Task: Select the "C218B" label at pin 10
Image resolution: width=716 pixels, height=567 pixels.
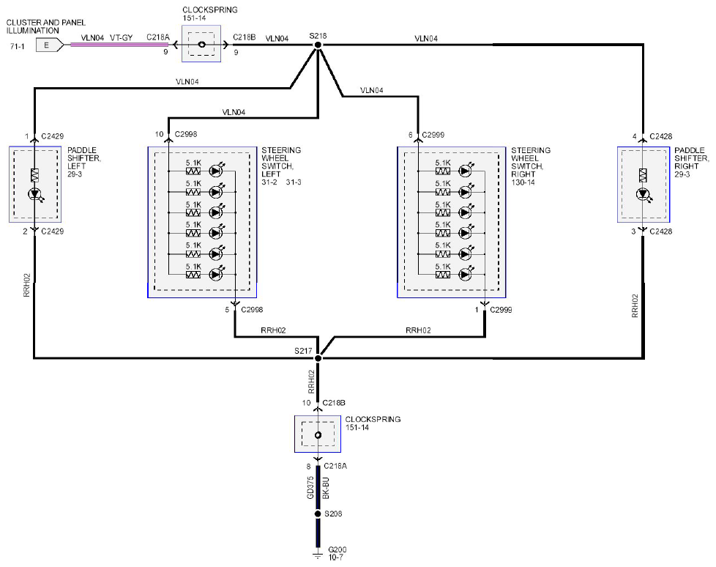Action: click(334, 403)
